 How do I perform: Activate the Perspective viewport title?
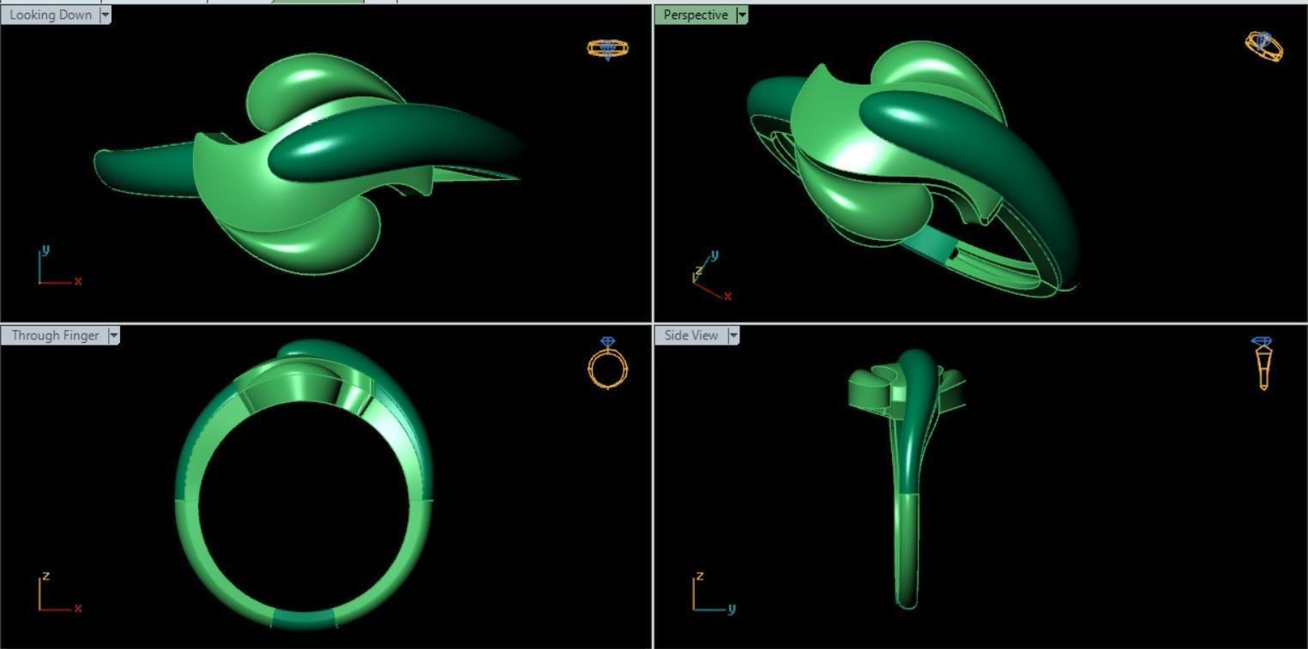point(696,15)
